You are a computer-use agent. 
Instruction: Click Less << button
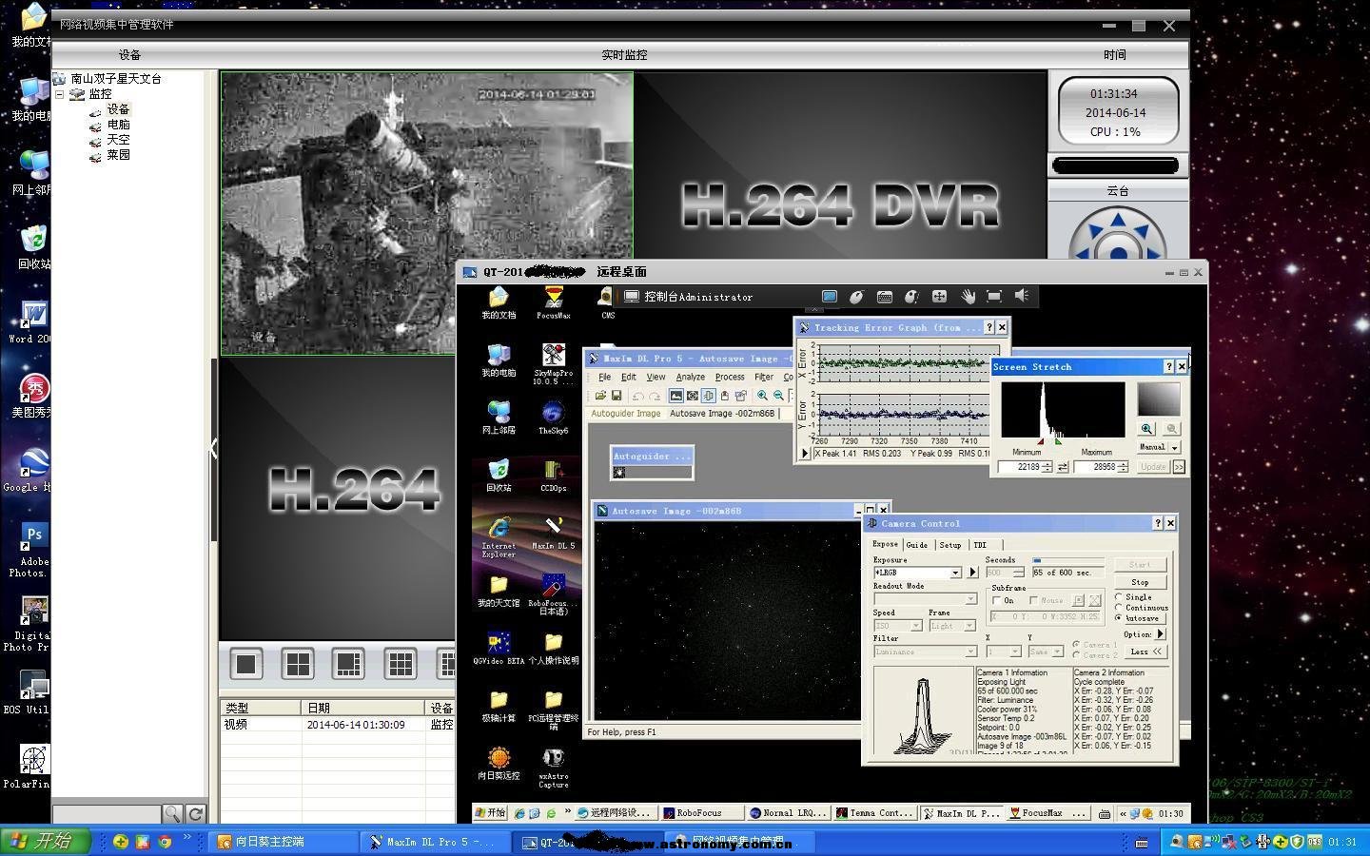tap(1145, 652)
